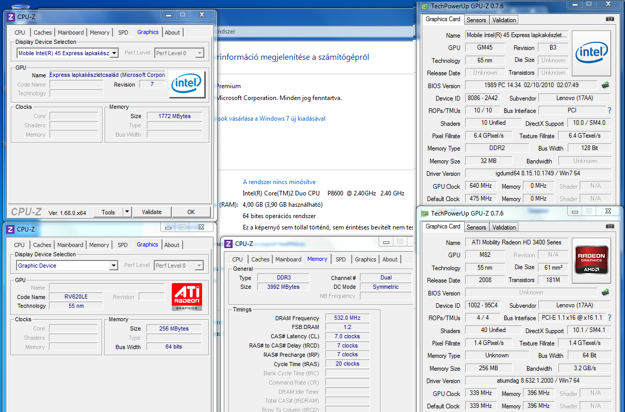Click the '1772 MBytes' memory size value

point(174,116)
